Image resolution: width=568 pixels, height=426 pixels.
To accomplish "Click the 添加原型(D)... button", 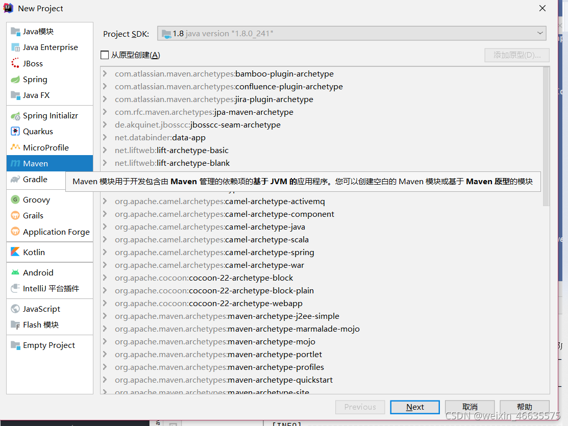I will tap(517, 55).
